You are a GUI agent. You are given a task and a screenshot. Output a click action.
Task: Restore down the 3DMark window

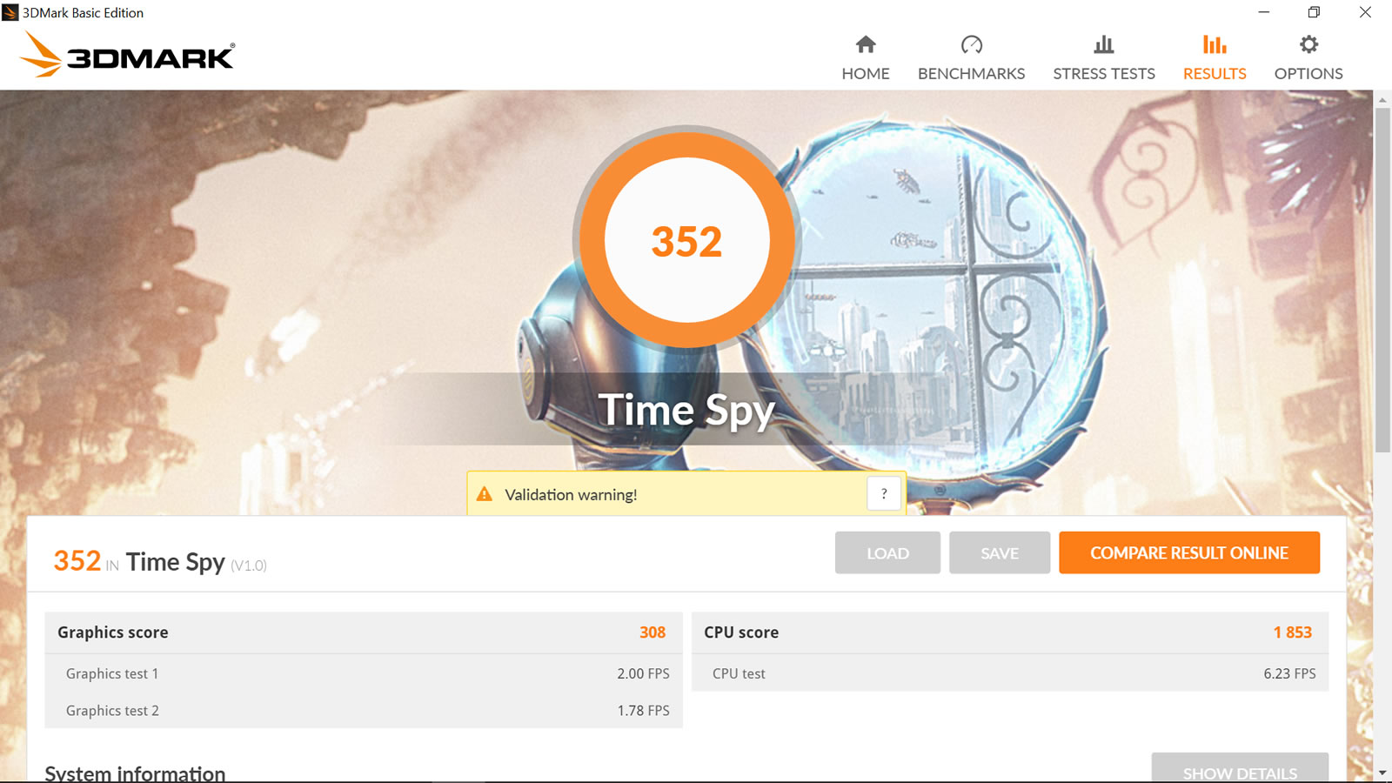[1314, 12]
